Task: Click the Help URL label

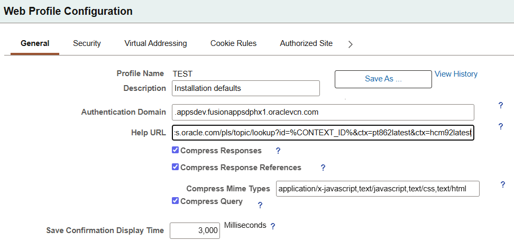Action: pyautogui.click(x=149, y=132)
